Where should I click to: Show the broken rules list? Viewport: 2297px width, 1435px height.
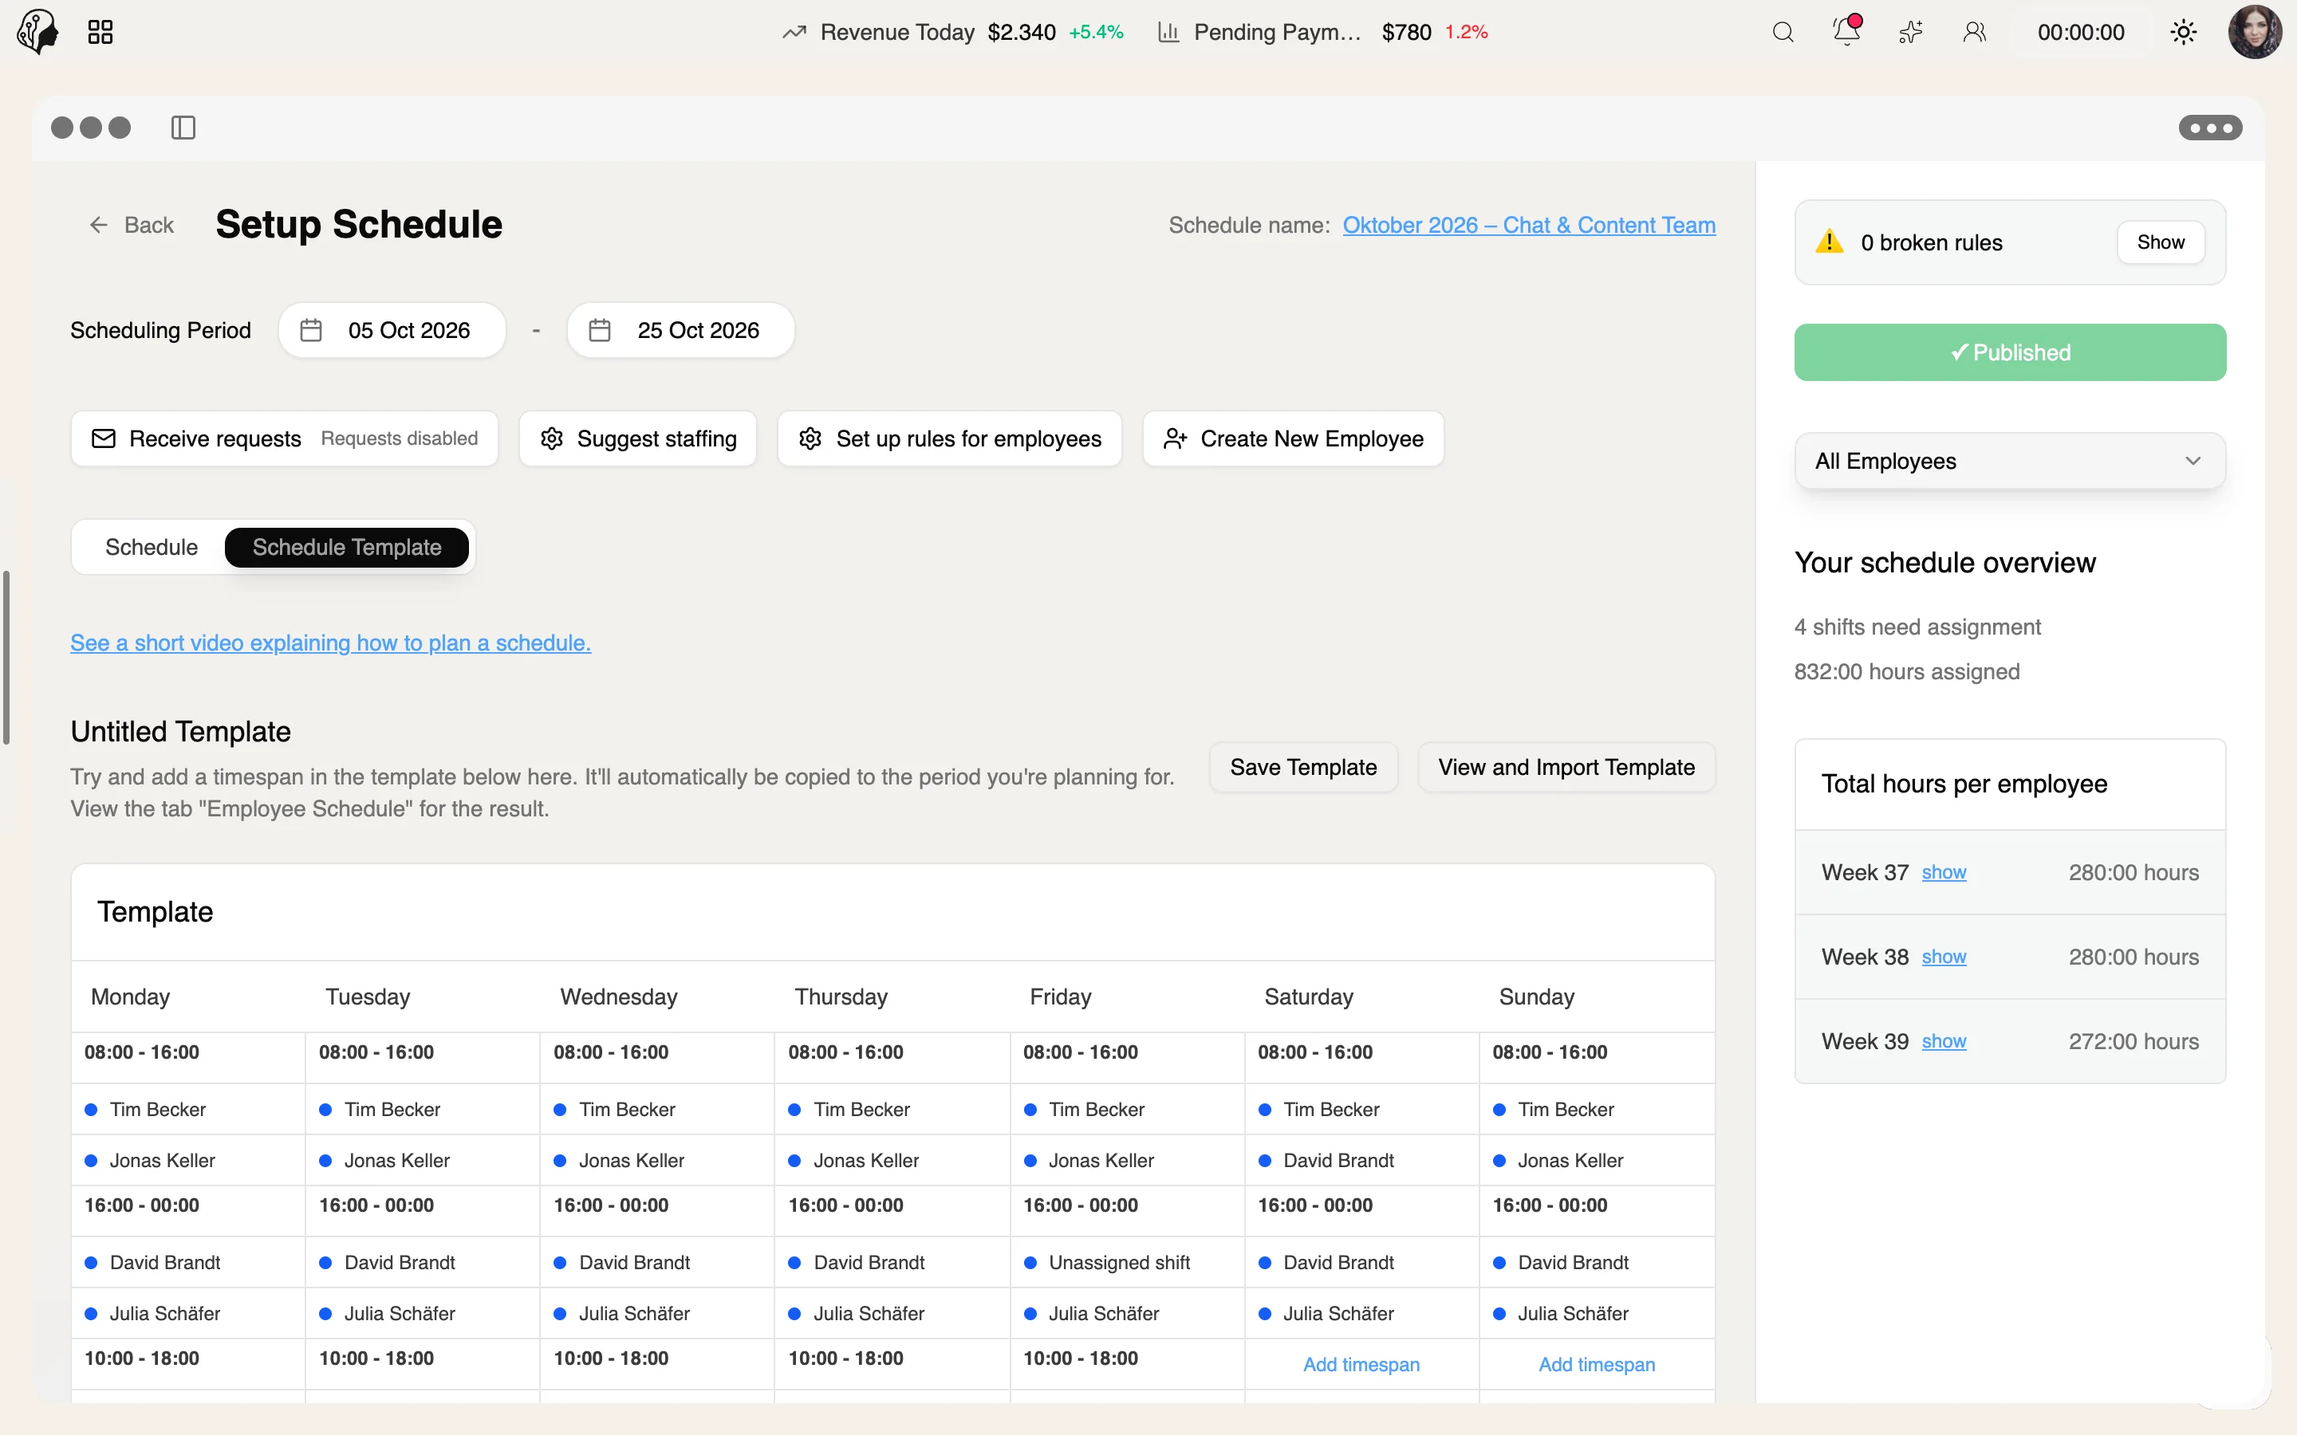(x=2161, y=242)
